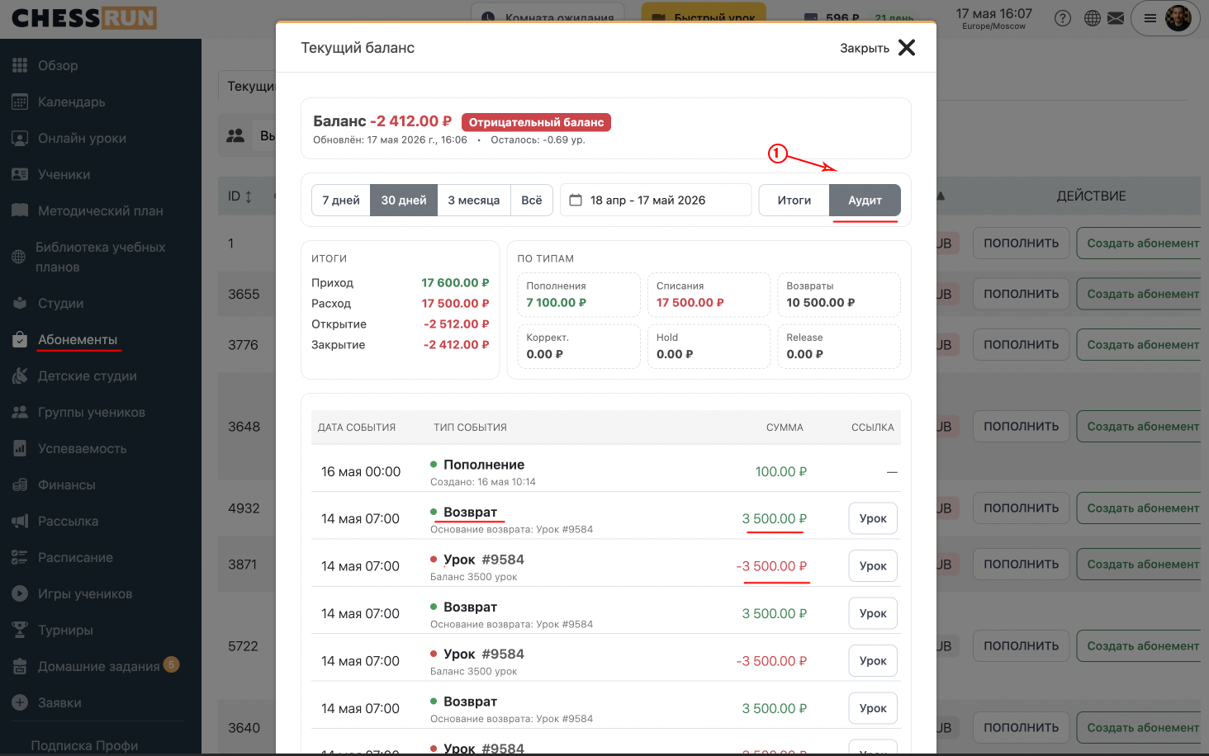Viewport: 1209px width, 756px height.
Task: Click the globe language icon
Action: (x=1093, y=18)
